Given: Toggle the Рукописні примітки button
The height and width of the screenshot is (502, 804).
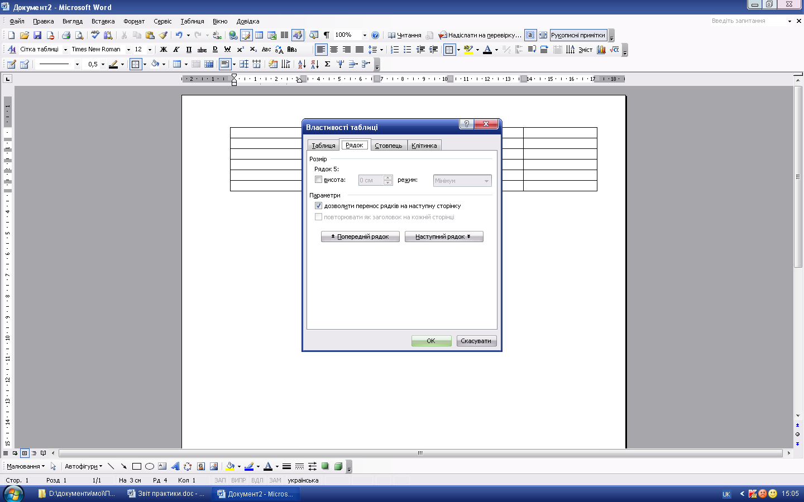Looking at the screenshot, I should [x=578, y=35].
